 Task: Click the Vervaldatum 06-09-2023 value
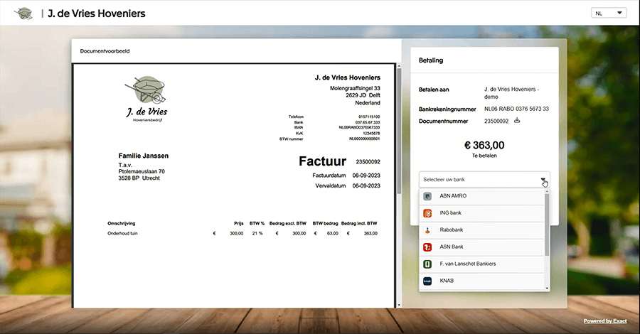(366, 185)
